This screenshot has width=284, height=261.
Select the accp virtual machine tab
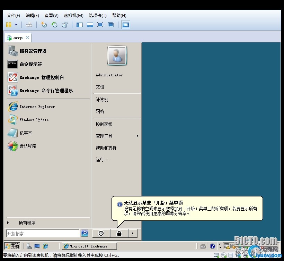point(18,38)
